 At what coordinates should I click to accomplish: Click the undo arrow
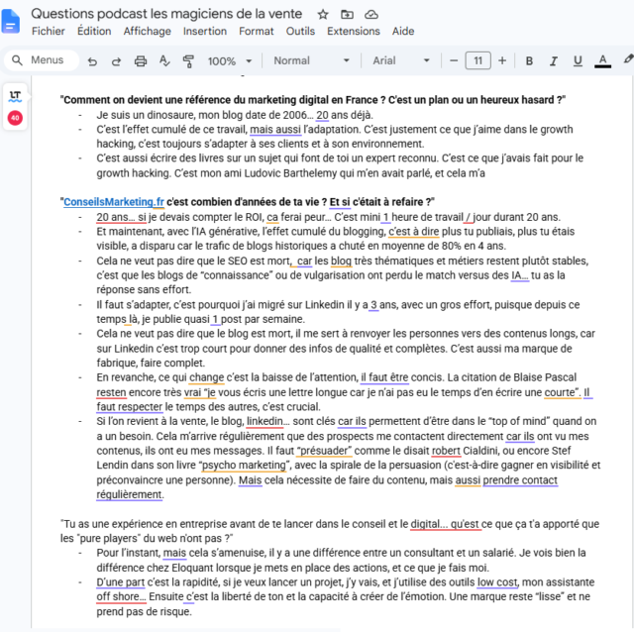coord(92,61)
